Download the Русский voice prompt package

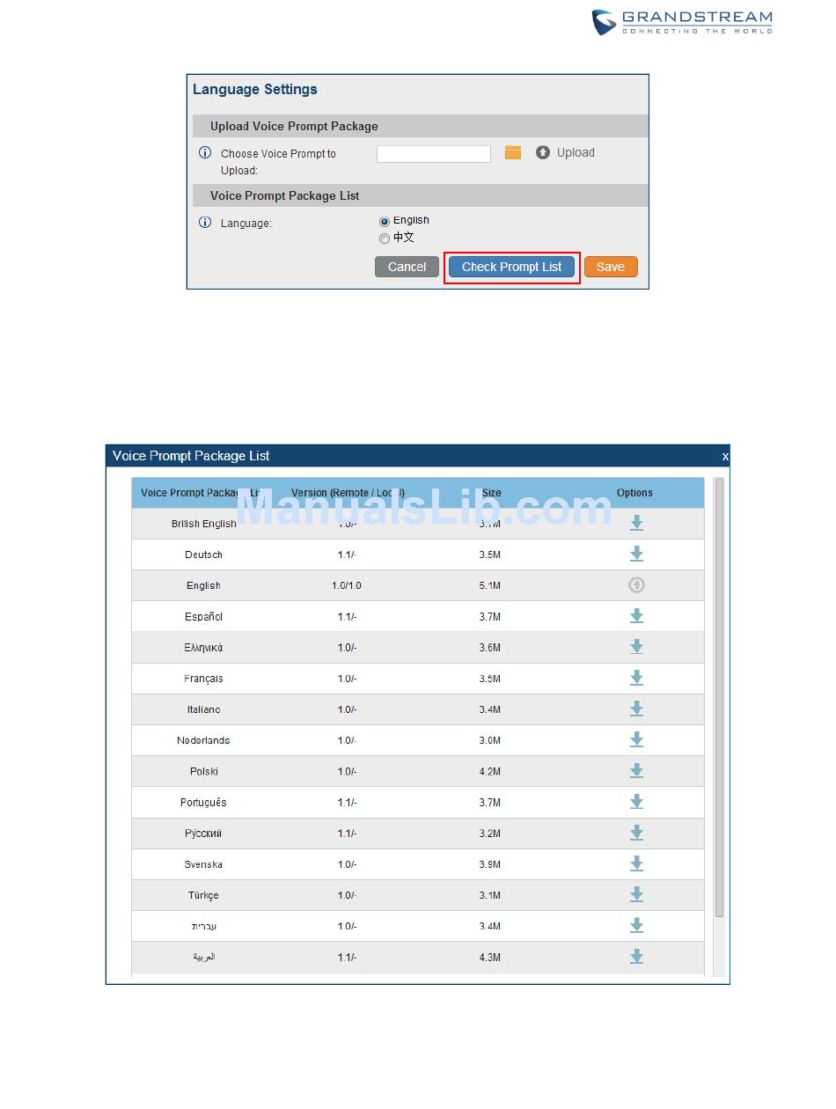[636, 834]
